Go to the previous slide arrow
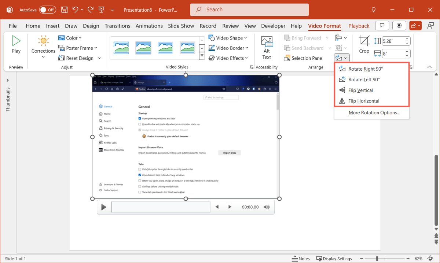The height and width of the screenshot is (263, 440). point(436,235)
